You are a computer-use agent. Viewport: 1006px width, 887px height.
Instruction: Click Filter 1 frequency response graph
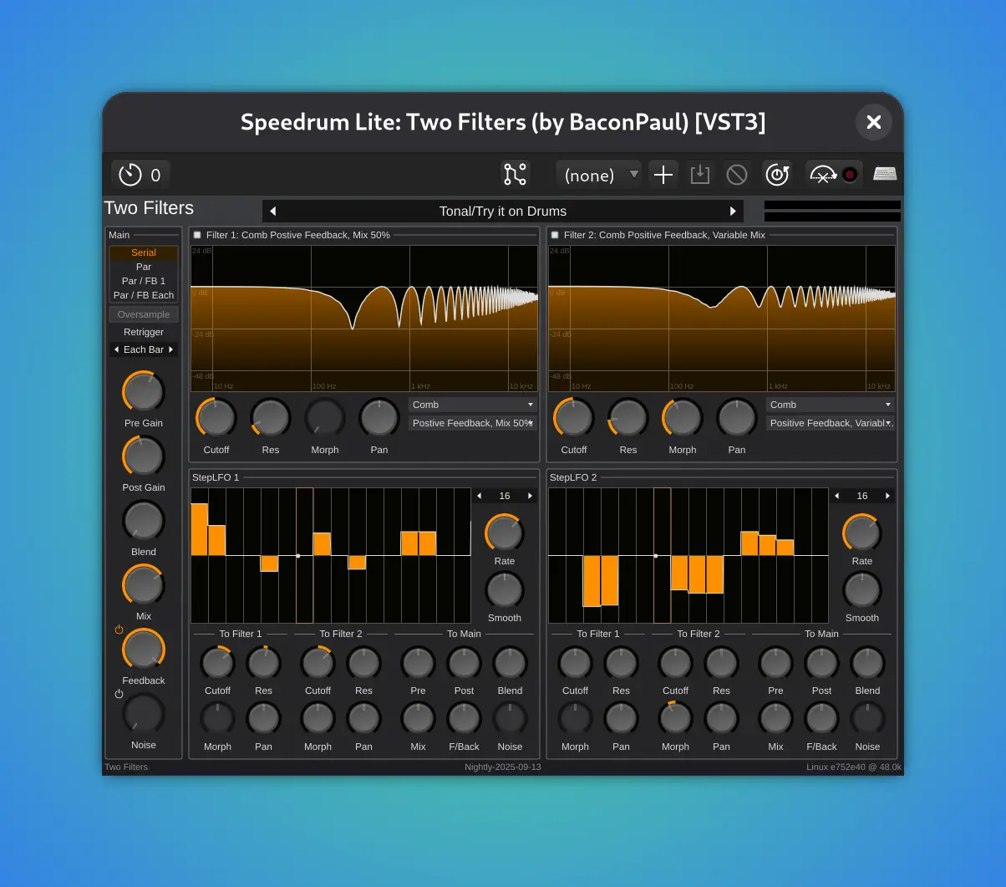pyautogui.click(x=364, y=318)
